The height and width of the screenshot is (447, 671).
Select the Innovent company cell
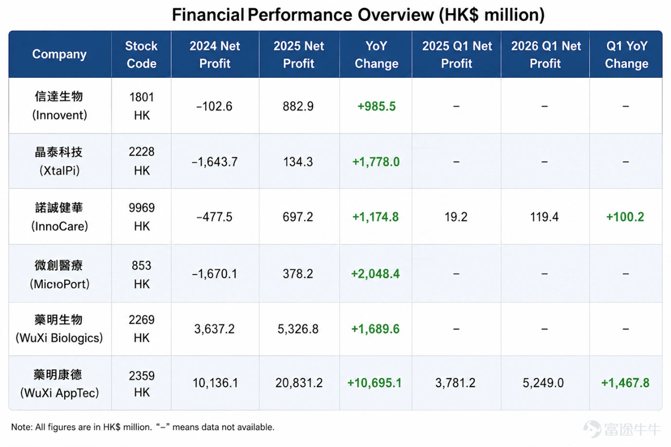coord(59,106)
